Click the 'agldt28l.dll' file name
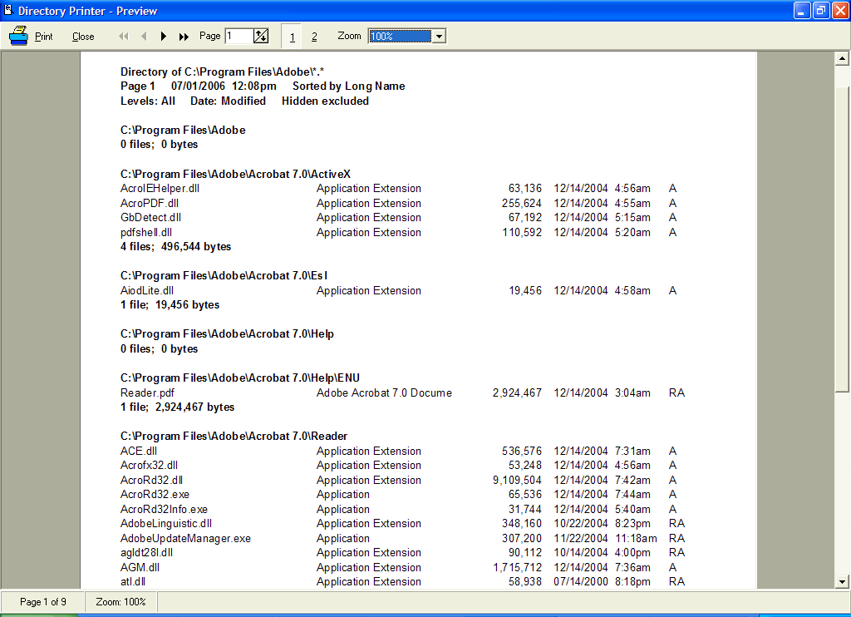The height and width of the screenshot is (617, 851). [147, 553]
